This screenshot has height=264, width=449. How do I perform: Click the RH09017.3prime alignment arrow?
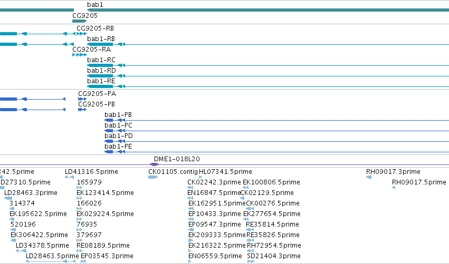pyautogui.click(x=369, y=178)
